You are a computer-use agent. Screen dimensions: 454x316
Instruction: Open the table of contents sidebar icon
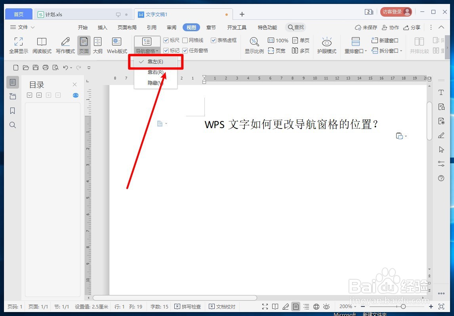click(13, 82)
